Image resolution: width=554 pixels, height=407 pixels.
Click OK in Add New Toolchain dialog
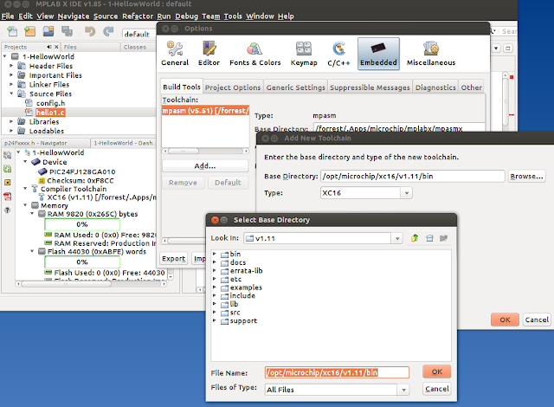505,320
